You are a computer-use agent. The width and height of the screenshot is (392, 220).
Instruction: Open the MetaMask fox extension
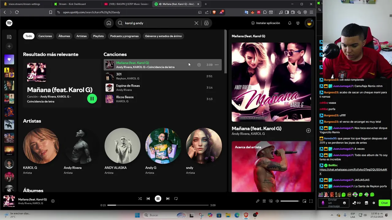click(253, 12)
